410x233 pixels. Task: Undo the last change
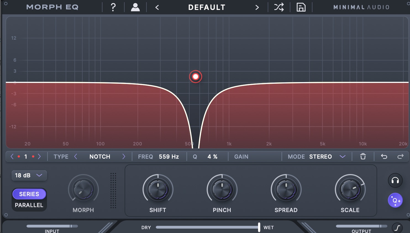click(x=384, y=156)
